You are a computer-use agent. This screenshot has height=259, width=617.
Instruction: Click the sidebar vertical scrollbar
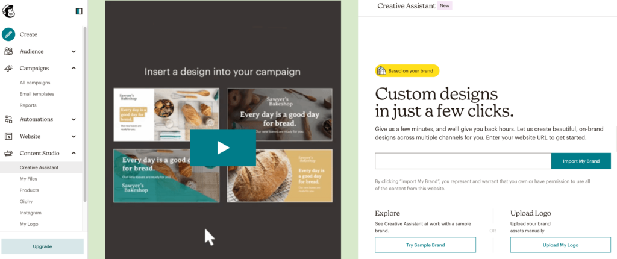(85, 114)
